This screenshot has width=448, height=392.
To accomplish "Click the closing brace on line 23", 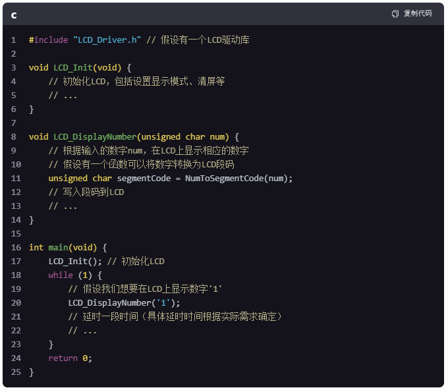I will [x=51, y=345].
